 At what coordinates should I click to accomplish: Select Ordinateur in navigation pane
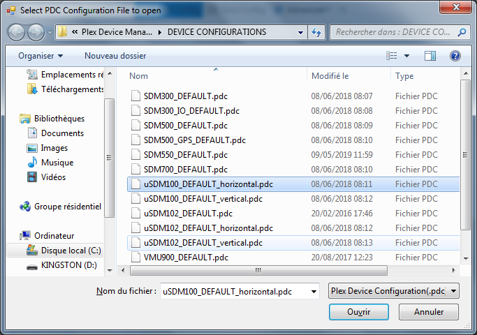(x=47, y=236)
